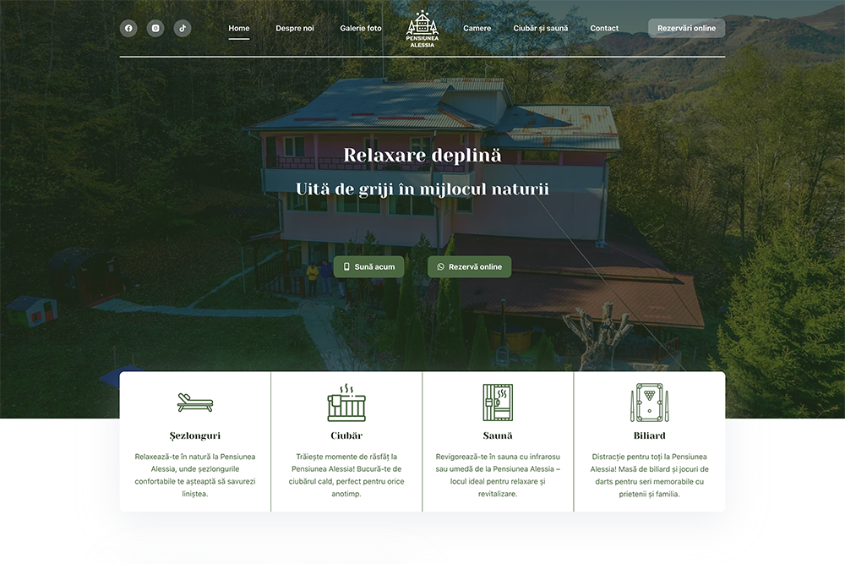845x564 pixels.
Task: Select the Șezlonguri lounger icon
Action: tap(194, 402)
